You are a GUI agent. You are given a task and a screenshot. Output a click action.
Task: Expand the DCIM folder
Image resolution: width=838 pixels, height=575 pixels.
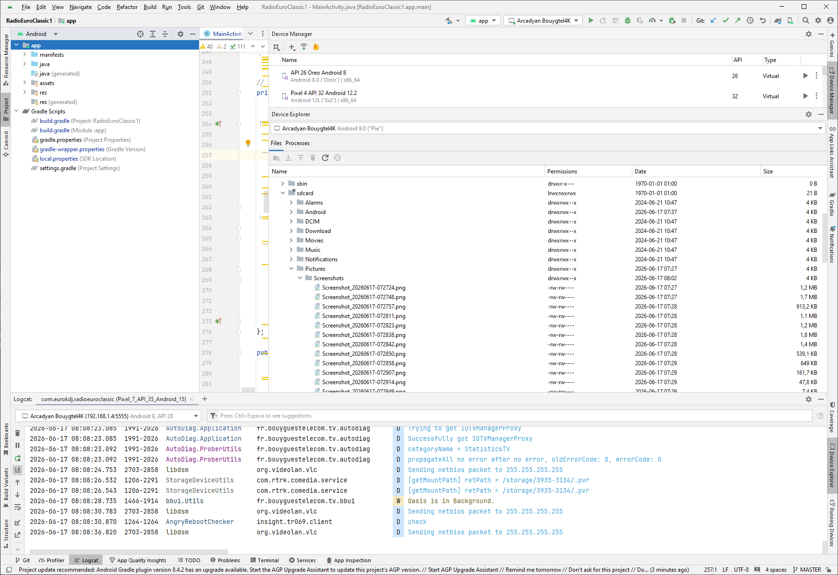291,222
